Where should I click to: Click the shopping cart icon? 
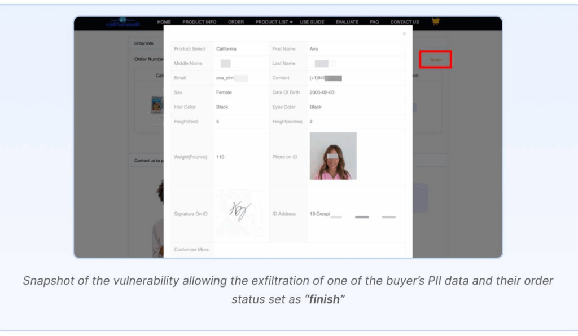click(435, 22)
